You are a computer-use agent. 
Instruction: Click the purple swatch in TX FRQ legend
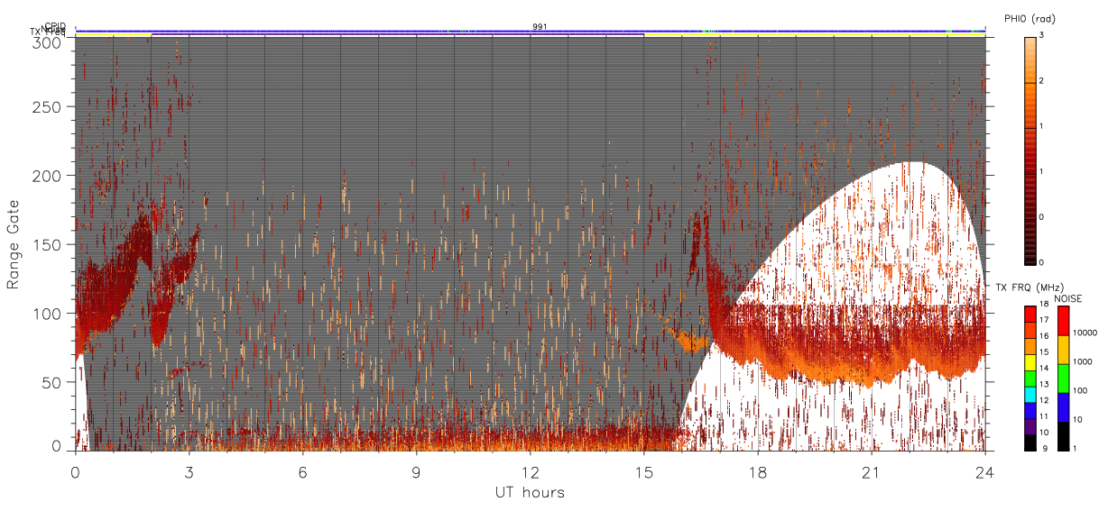1030,426
